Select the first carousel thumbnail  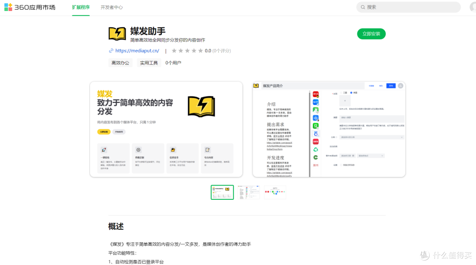tap(222, 192)
